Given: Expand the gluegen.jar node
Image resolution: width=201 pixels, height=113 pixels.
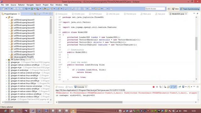Looking at the screenshot, I should (x=6, y=62).
